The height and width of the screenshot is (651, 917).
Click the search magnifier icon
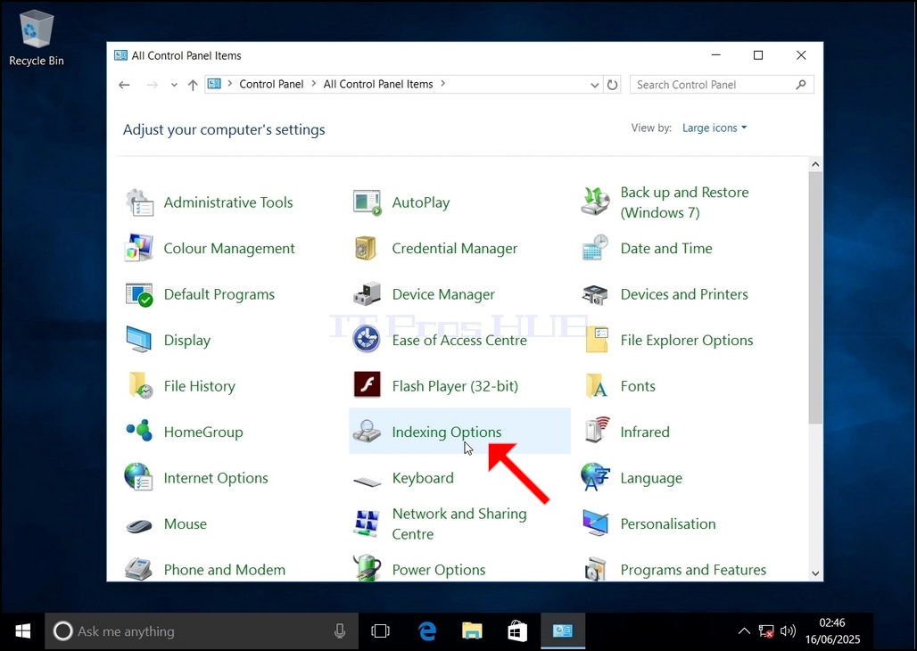point(801,85)
